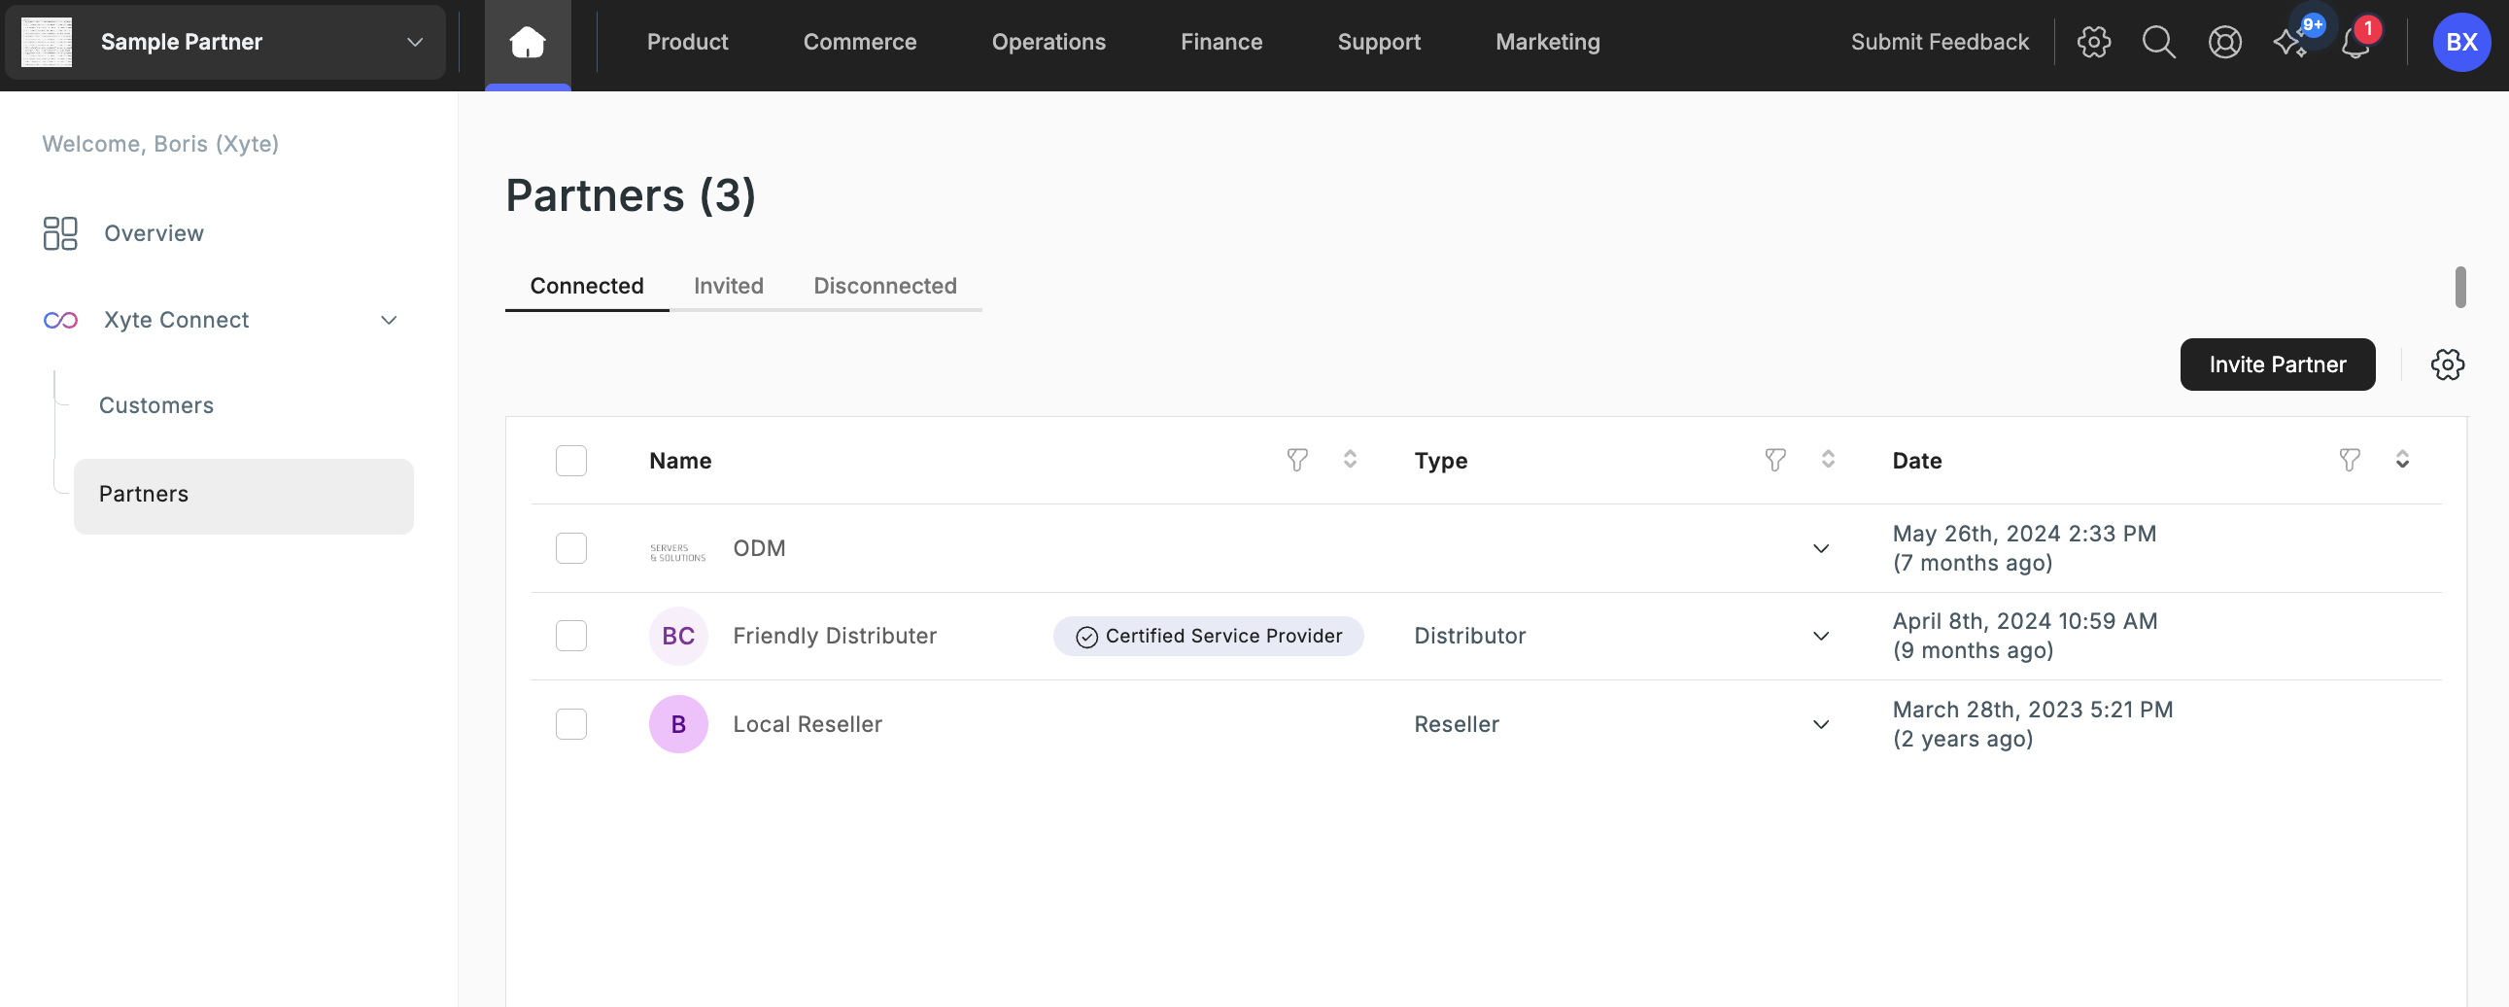Open the help lifebuoy icon
The width and height of the screenshot is (2509, 1007).
click(2224, 42)
